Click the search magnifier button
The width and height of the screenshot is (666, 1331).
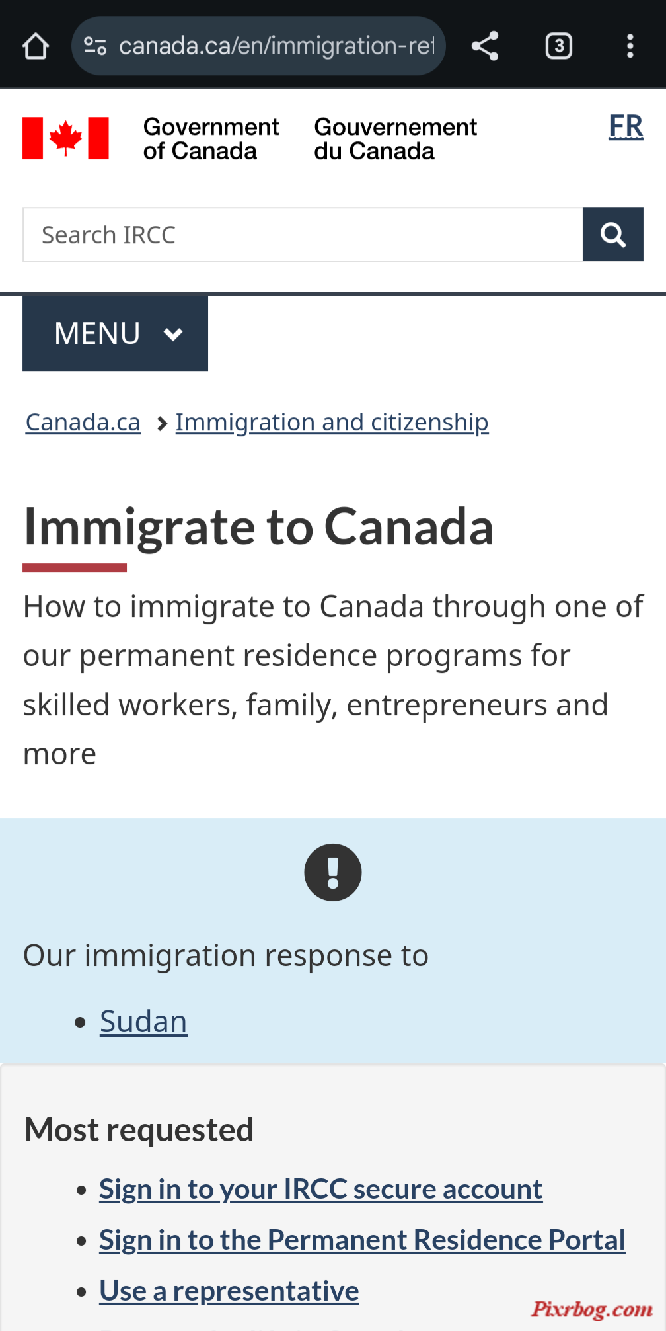tap(613, 235)
